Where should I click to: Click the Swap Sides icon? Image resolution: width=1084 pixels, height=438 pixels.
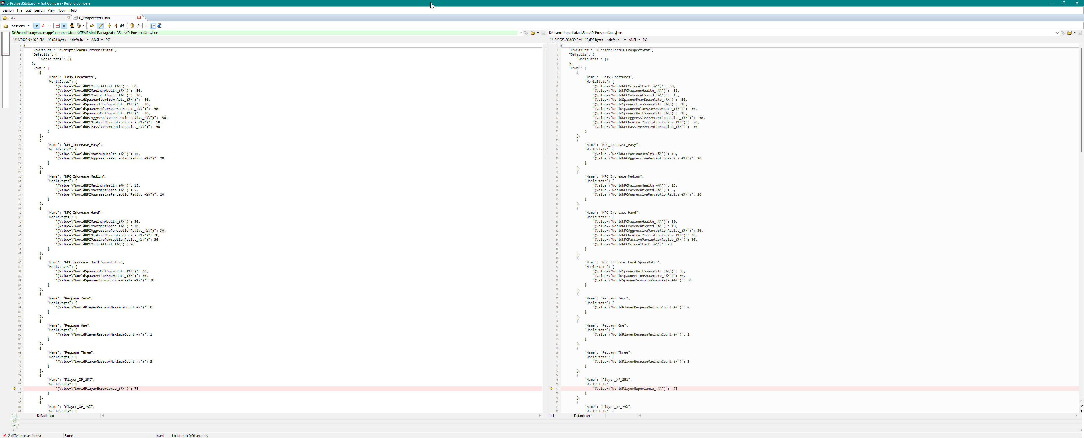132,26
